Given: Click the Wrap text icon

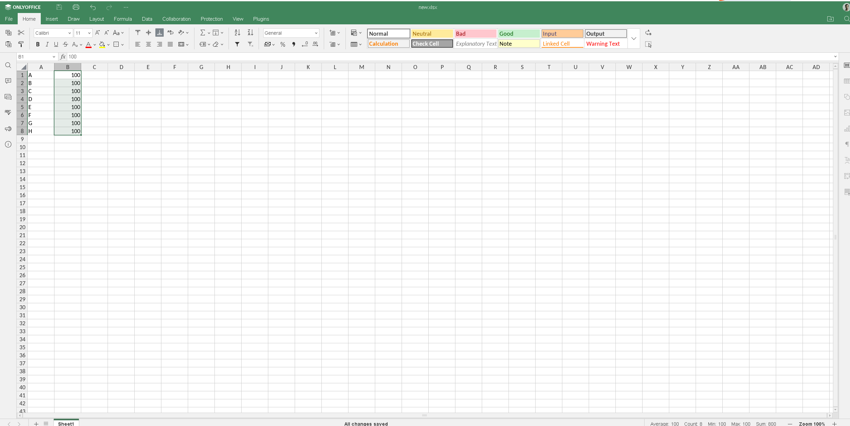Looking at the screenshot, I should pos(170,33).
